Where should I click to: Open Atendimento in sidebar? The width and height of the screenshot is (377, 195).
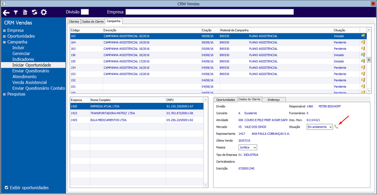(25, 77)
